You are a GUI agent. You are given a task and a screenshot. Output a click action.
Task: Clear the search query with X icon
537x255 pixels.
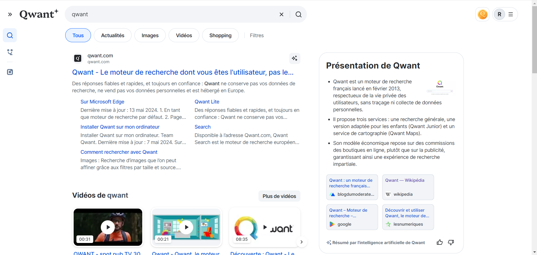(281, 14)
